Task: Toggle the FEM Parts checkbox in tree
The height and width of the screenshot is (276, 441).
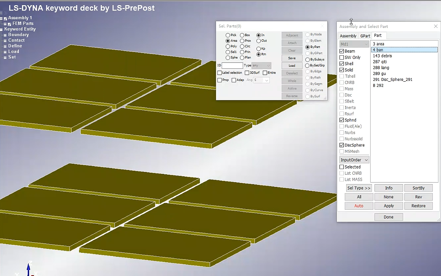Action: pos(9,24)
